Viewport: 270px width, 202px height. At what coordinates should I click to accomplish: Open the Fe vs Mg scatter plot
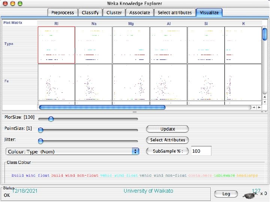coord(131,82)
